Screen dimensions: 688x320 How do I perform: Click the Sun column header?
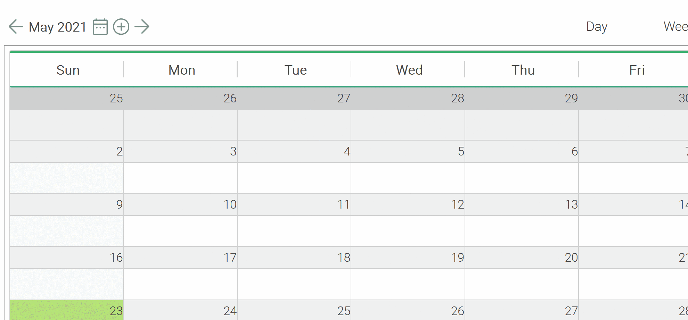68,70
